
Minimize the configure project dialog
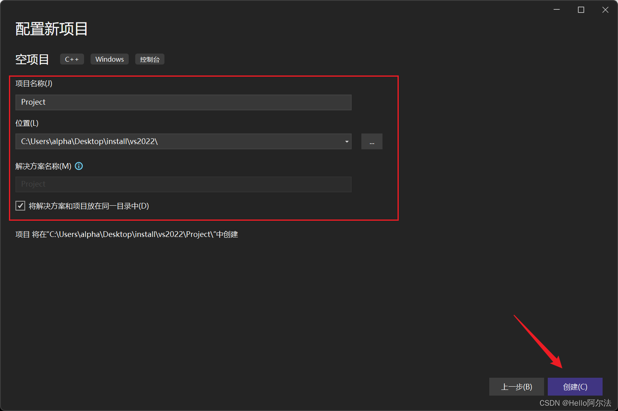point(557,10)
